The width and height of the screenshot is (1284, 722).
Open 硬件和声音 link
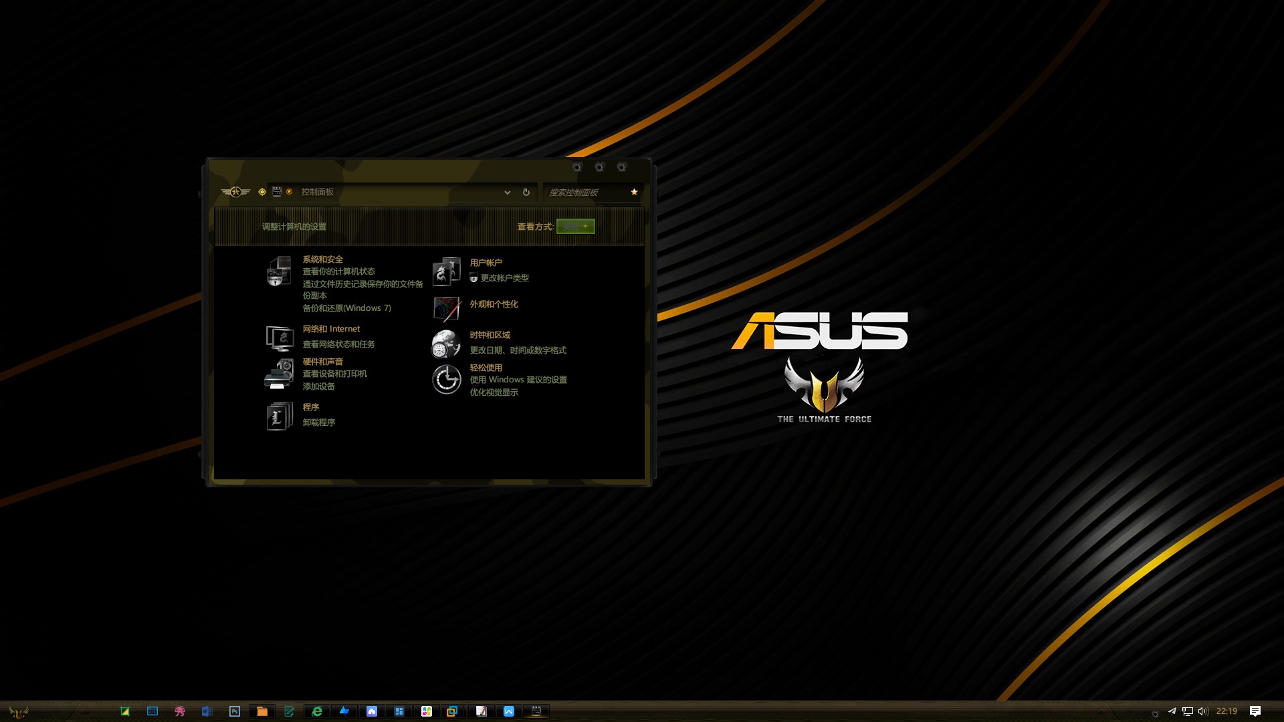pos(323,362)
